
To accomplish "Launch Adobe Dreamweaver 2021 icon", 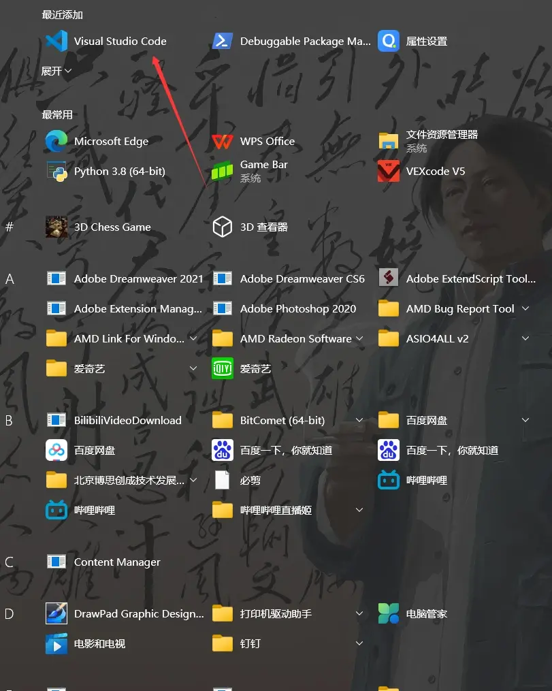I will (56, 278).
